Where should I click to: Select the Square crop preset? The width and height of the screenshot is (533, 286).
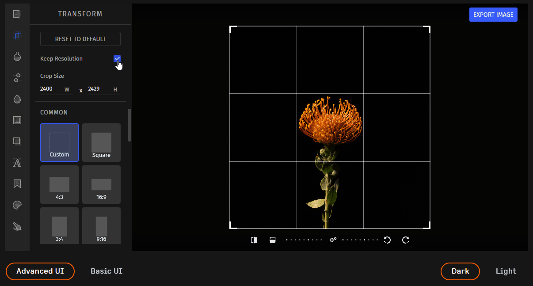tap(101, 142)
